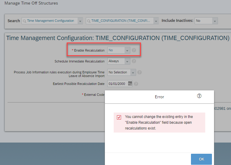Click the Include Inactives label
The height and width of the screenshot is (165, 231).
[177, 21]
